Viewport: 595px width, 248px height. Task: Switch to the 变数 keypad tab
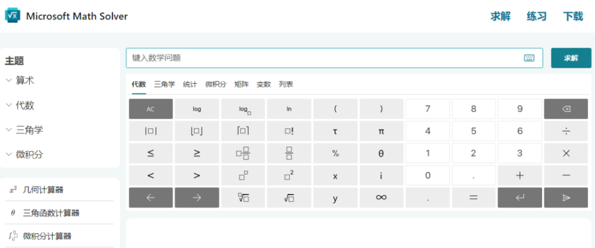point(264,84)
